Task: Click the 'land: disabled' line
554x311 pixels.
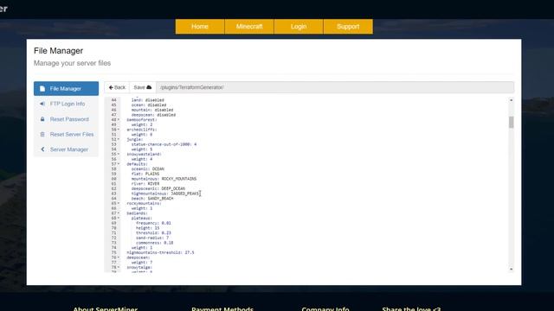Action: (148, 100)
